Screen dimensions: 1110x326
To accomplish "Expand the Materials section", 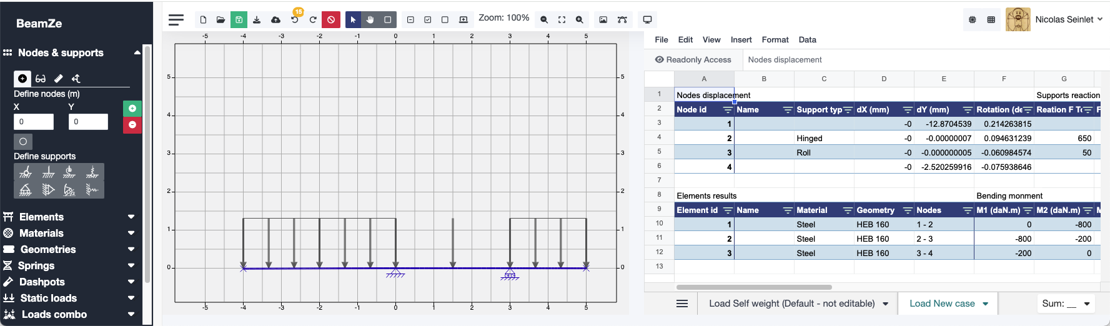I will (69, 233).
